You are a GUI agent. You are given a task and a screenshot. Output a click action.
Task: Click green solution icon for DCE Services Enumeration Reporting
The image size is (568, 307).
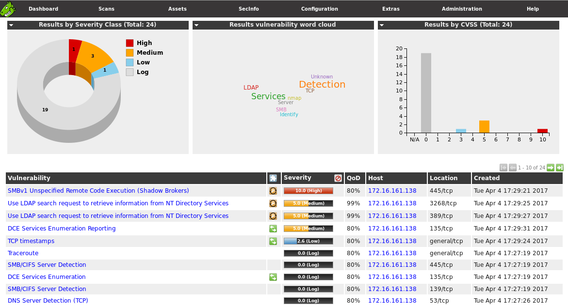point(273,229)
